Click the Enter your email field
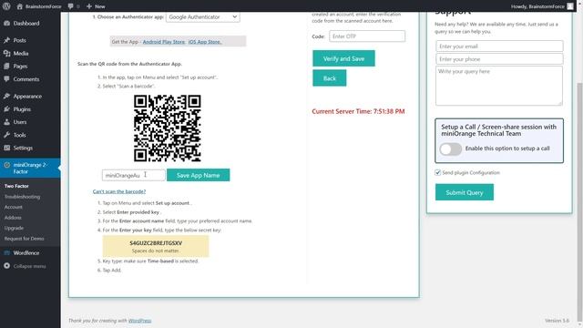Image resolution: width=583 pixels, height=328 pixels. pyautogui.click(x=499, y=46)
